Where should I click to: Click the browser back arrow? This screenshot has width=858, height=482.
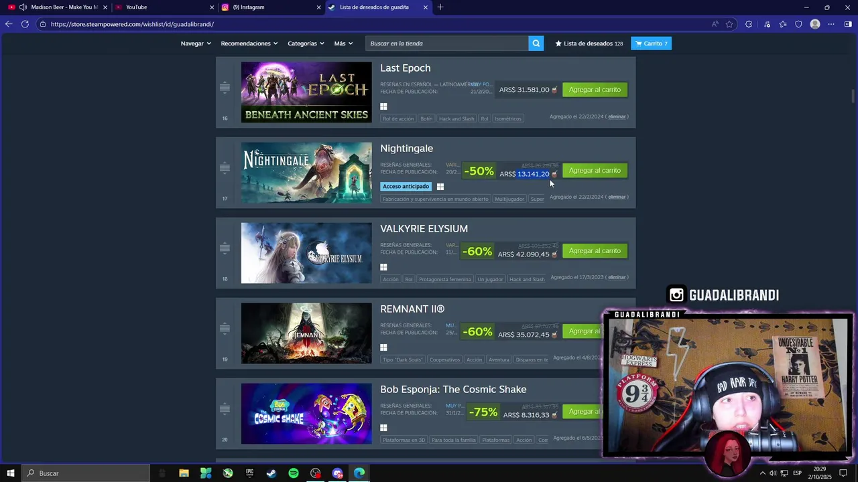click(8, 24)
